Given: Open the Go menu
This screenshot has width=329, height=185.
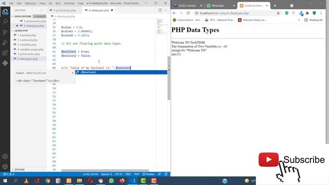Looking at the screenshot, I should [x=50, y=4].
